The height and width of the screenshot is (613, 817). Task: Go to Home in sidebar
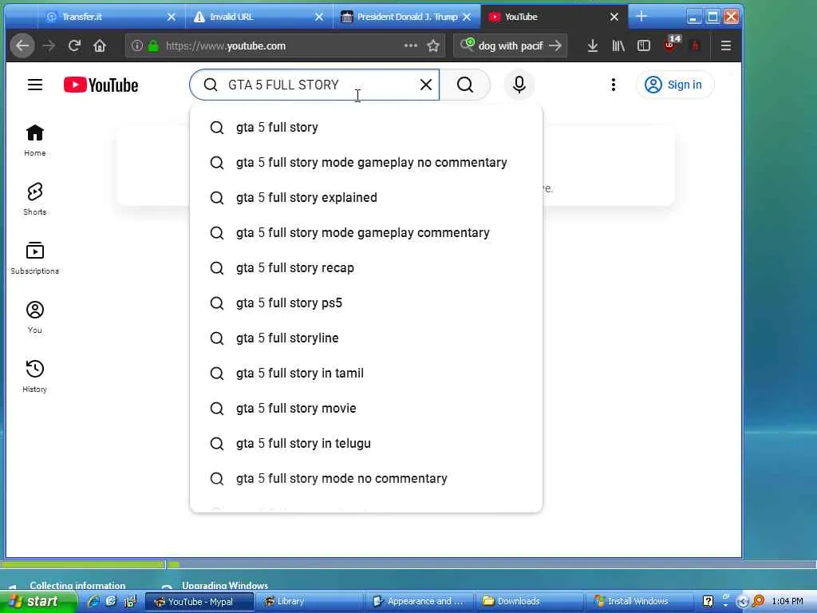tap(35, 140)
